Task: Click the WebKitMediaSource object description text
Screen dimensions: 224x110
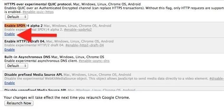Action: [x=106, y=78]
